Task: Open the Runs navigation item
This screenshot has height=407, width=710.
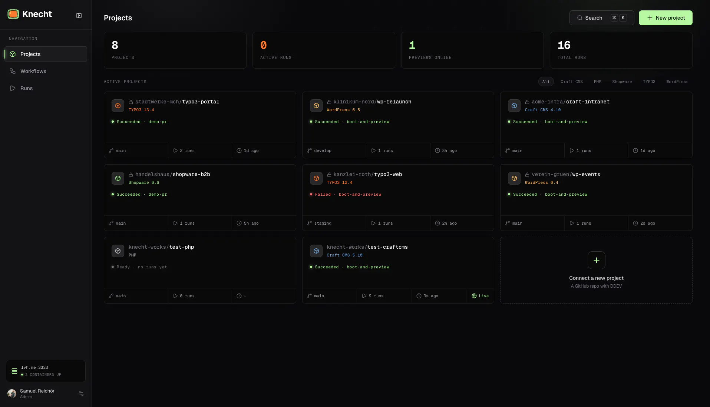Action: (46, 88)
